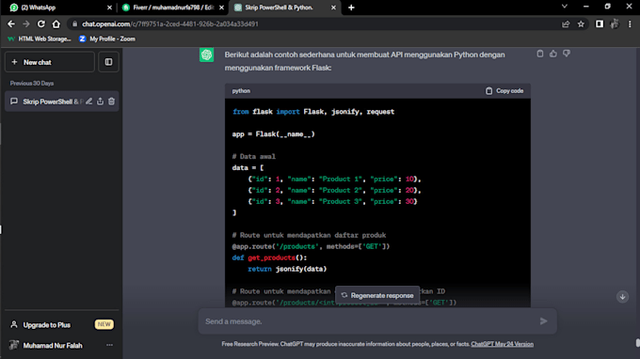The height and width of the screenshot is (359, 640).
Task: Go forward in browser history
Action: tap(26, 24)
